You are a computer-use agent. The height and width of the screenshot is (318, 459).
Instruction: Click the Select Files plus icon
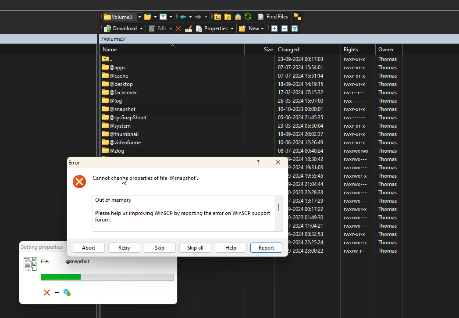click(x=274, y=29)
